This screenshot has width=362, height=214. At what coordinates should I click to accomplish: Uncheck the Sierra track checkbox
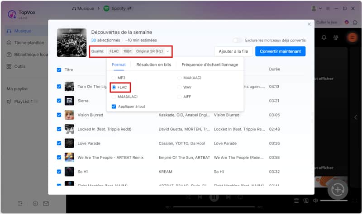point(59,101)
